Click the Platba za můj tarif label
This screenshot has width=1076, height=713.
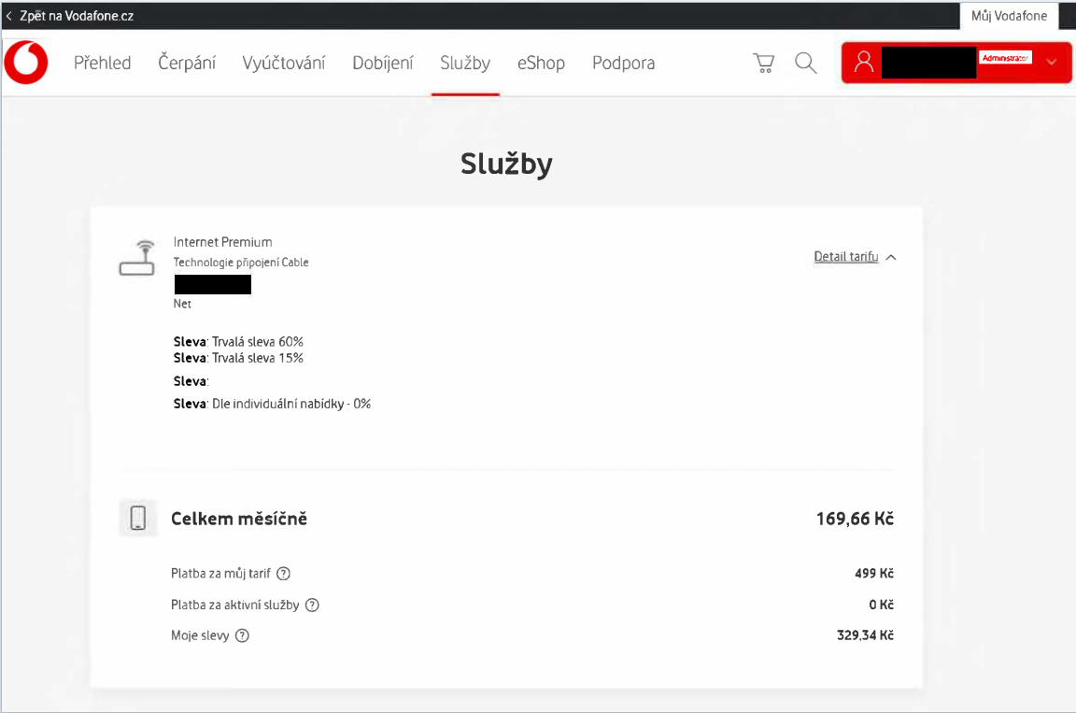tap(221, 574)
